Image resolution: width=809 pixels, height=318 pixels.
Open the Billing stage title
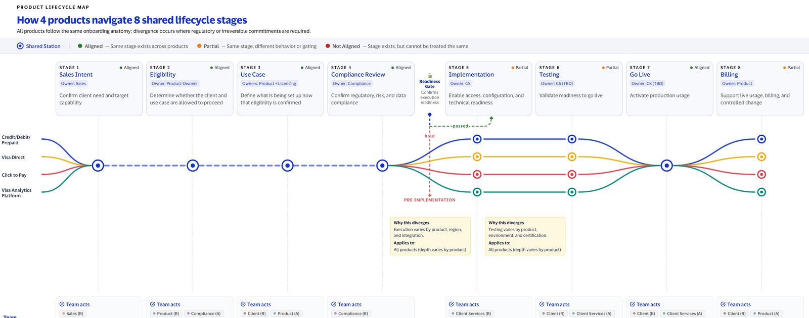click(729, 75)
